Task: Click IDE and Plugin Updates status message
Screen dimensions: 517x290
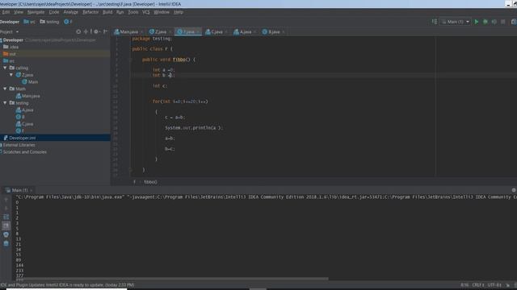Action: pyautogui.click(x=67, y=285)
